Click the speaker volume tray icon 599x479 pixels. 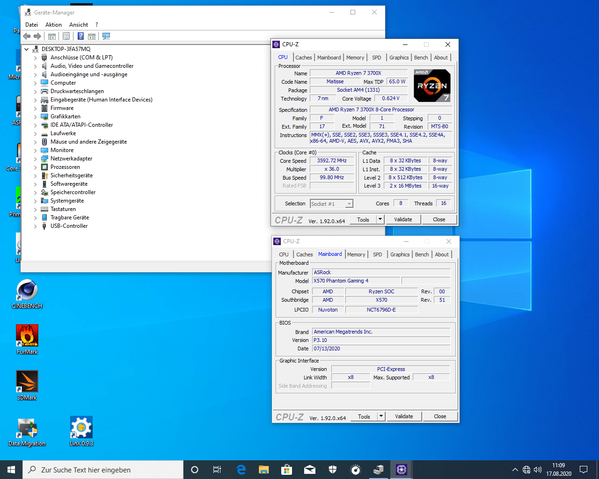(538, 470)
